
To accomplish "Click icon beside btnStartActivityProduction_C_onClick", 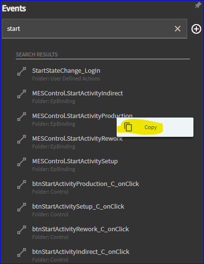I will 22,185.
